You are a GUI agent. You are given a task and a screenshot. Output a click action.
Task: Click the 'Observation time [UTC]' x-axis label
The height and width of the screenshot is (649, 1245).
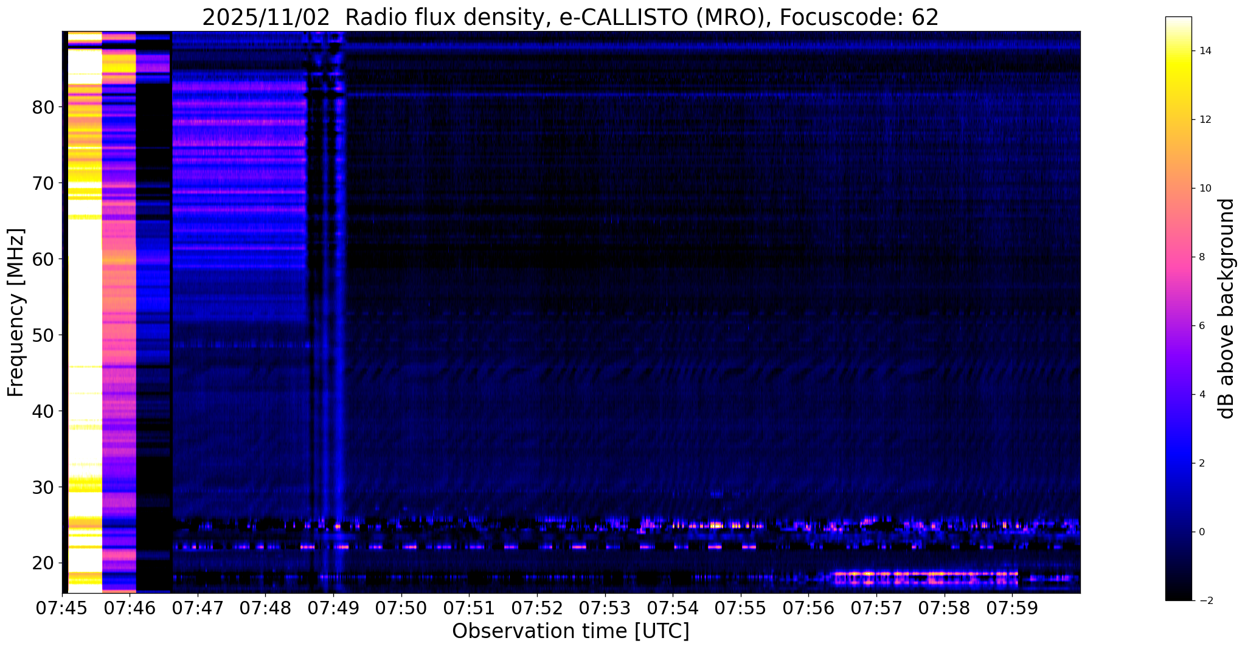(x=570, y=631)
